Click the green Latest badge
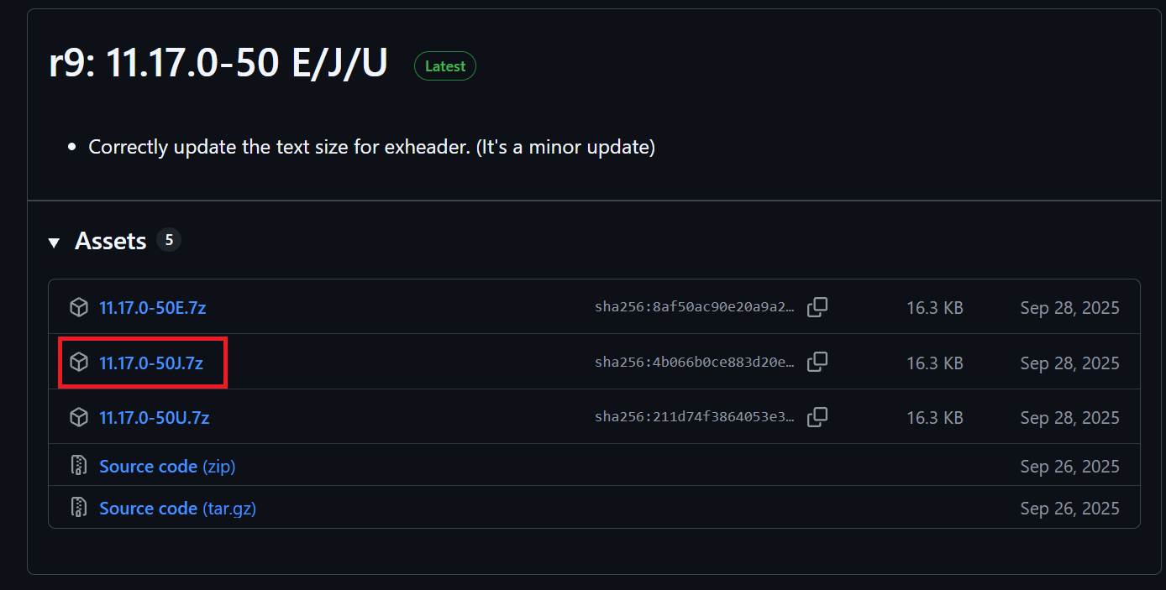Image resolution: width=1166 pixels, height=590 pixels. click(x=445, y=66)
